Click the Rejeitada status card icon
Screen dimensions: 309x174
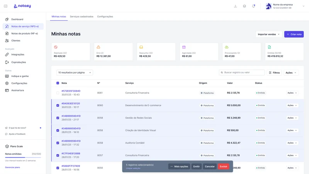(56, 47)
